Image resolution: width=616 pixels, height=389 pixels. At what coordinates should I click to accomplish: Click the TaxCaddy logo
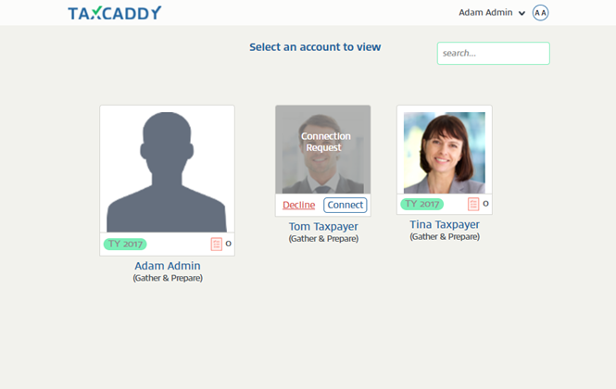tap(114, 13)
